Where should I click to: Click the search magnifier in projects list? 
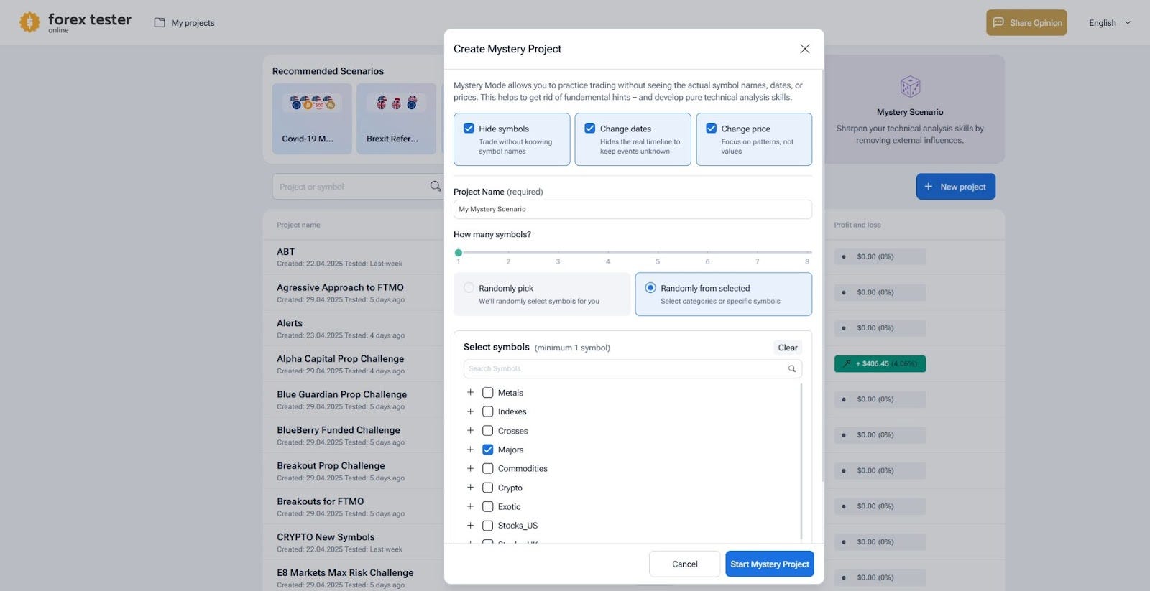coord(436,186)
